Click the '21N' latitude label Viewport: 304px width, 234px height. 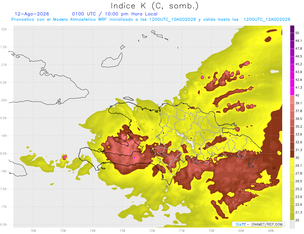coord(4,65)
